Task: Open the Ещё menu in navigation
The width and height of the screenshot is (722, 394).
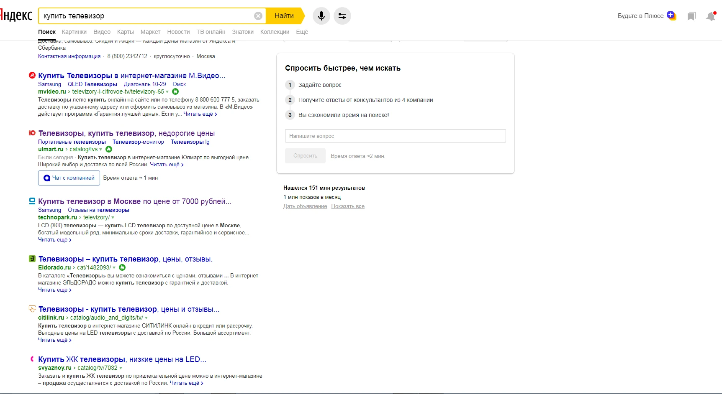Action: click(302, 32)
